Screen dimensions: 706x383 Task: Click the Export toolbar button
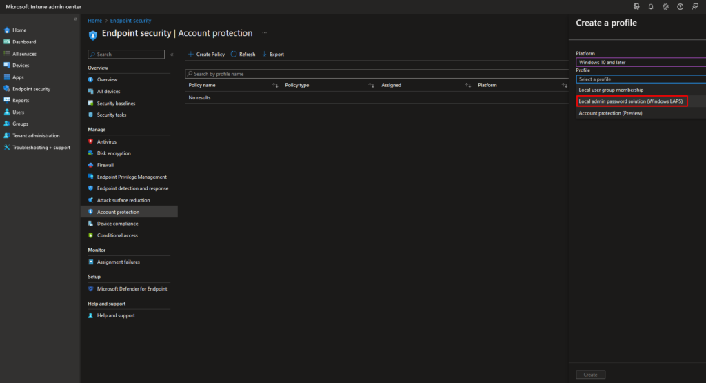pos(273,54)
